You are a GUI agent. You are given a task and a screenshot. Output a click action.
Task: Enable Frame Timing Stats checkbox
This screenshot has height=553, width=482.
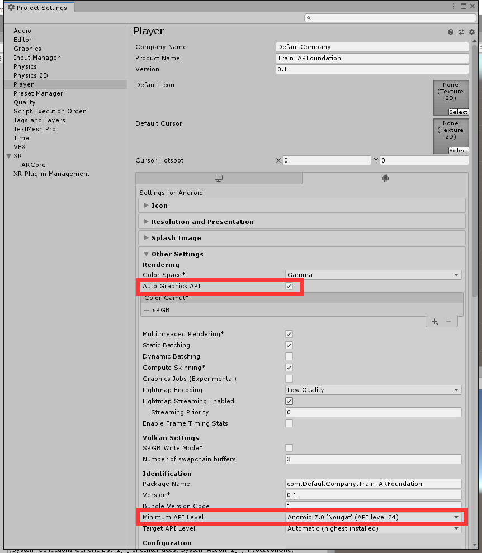tap(289, 423)
